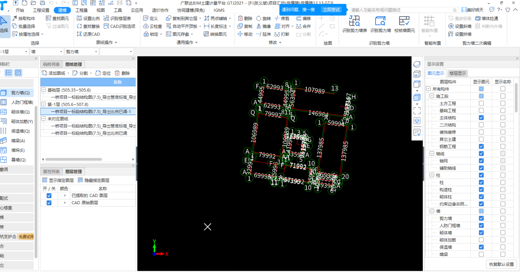Launch the 查找图元 find element tool

pos(58,18)
